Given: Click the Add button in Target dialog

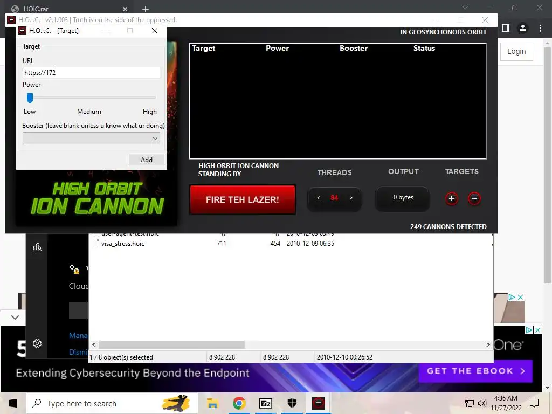Looking at the screenshot, I should pyautogui.click(x=147, y=160).
